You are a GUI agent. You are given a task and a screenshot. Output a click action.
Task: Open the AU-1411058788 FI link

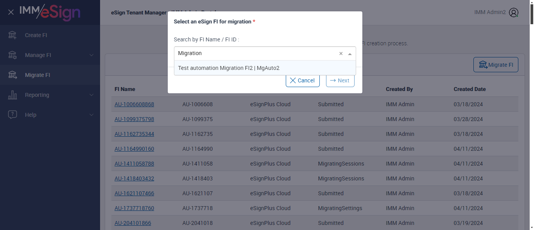point(134,164)
